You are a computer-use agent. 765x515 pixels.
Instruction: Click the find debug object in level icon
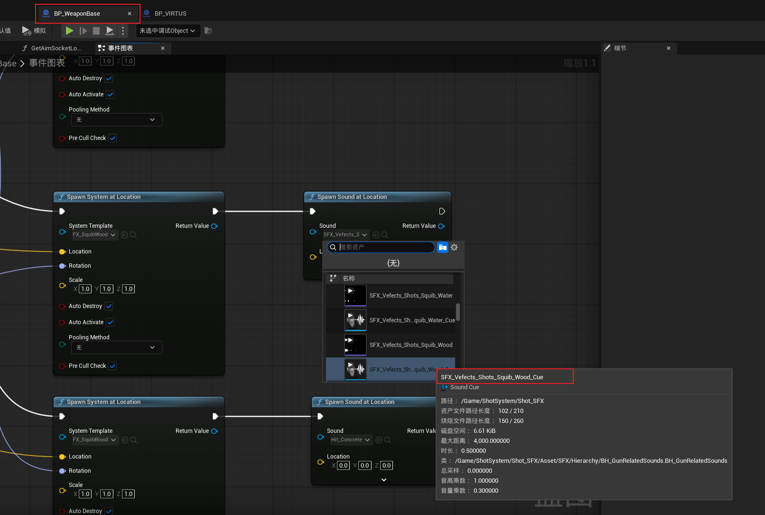[208, 31]
